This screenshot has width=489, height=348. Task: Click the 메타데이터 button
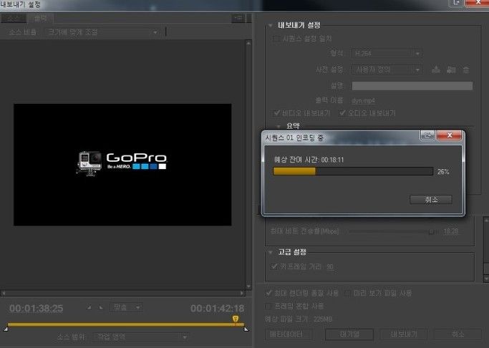point(289,334)
